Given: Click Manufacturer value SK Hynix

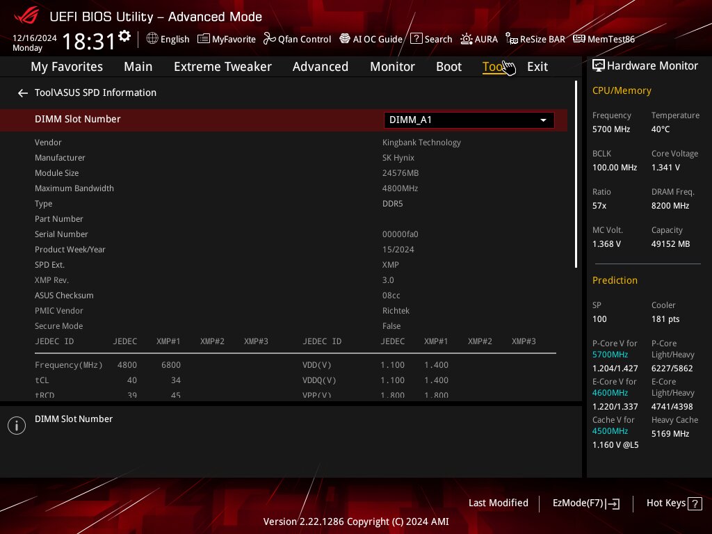Looking at the screenshot, I should 398,158.
